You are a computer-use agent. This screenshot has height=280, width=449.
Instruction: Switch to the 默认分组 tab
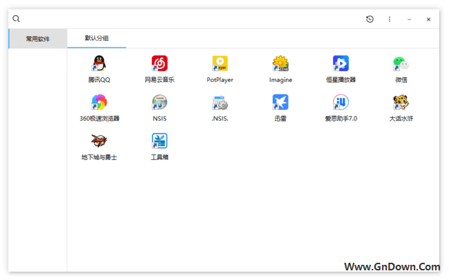97,38
